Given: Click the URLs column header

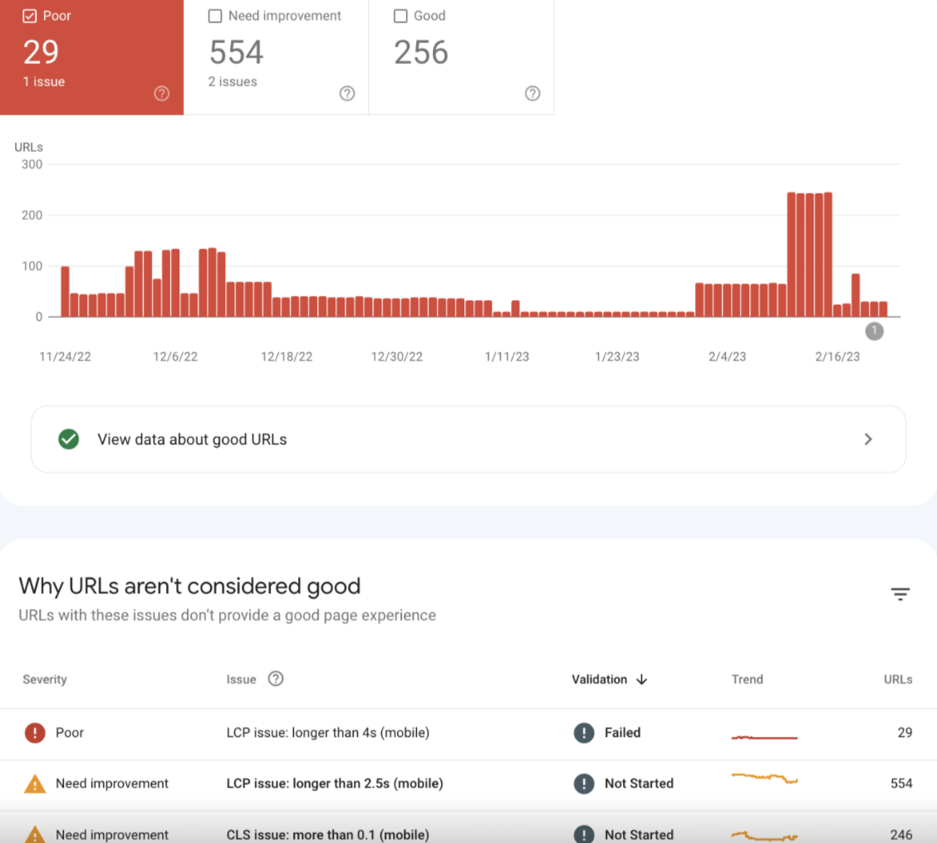Looking at the screenshot, I should click(898, 679).
